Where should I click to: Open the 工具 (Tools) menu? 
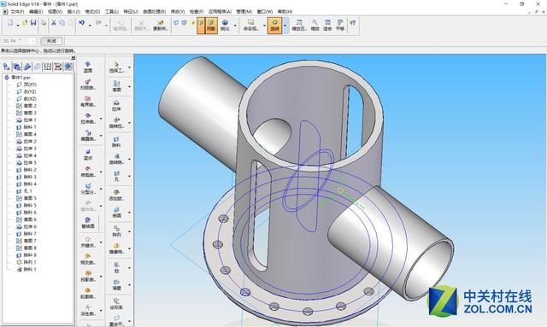(112, 11)
